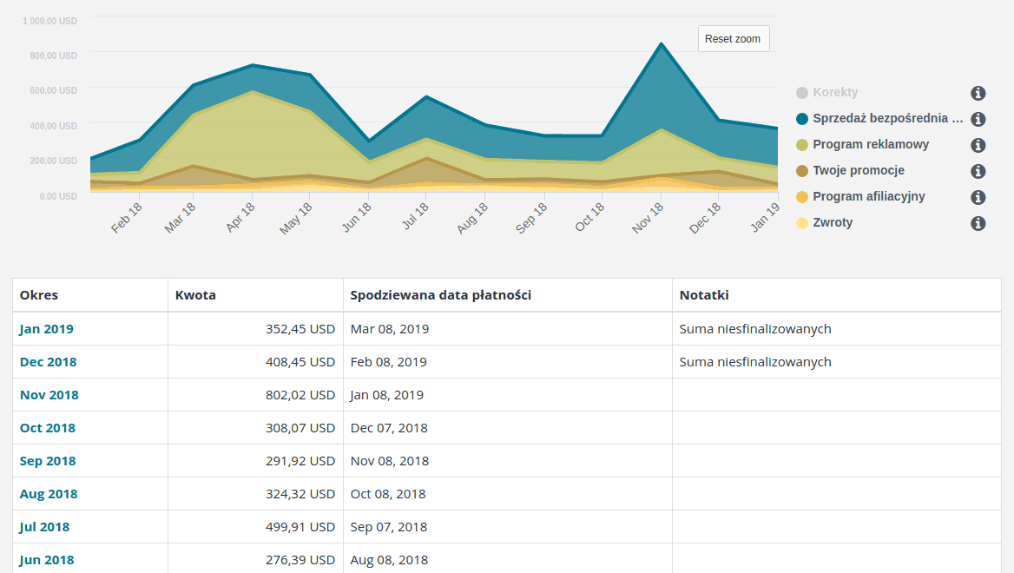The width and height of the screenshot is (1014, 573).
Task: Open the Dec 2018 period link
Action: (x=49, y=361)
